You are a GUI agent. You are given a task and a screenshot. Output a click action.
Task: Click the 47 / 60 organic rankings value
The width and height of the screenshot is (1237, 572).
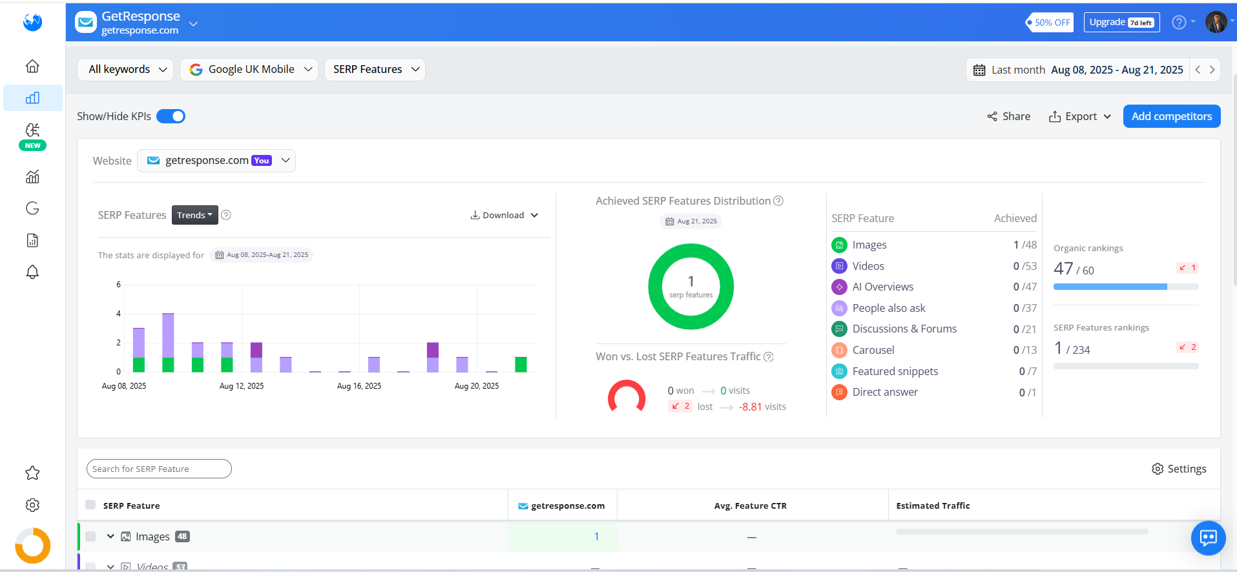[x=1074, y=269]
